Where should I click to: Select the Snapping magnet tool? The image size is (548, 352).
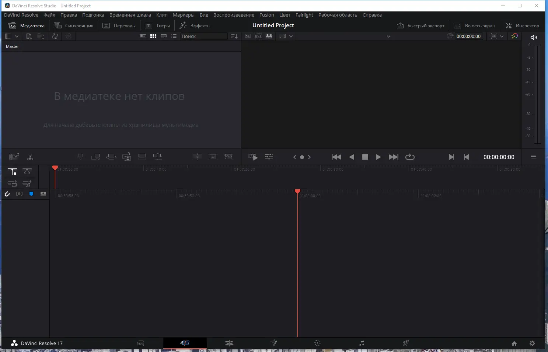coord(7,194)
